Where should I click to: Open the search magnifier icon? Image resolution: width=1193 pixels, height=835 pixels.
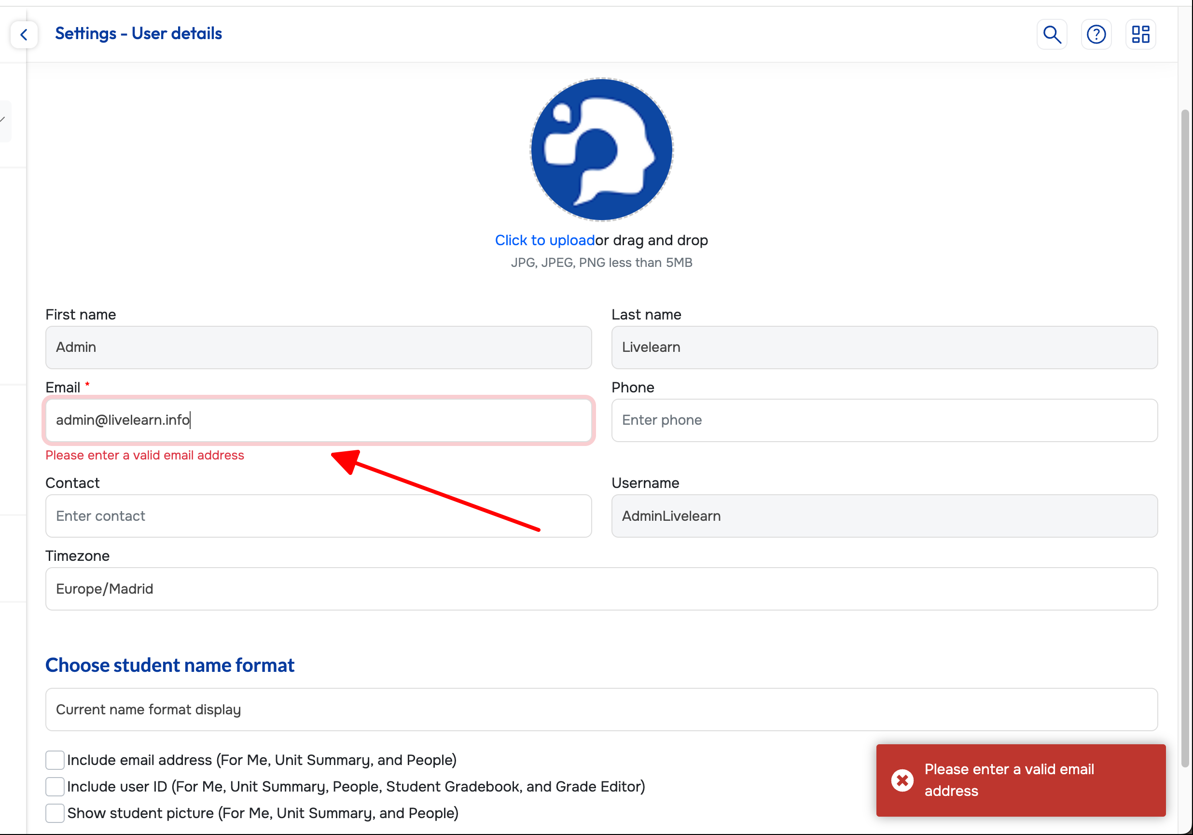pyautogui.click(x=1052, y=34)
